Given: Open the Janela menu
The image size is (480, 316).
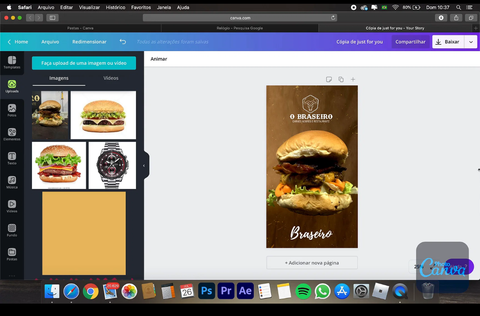Looking at the screenshot, I should tap(164, 7).
